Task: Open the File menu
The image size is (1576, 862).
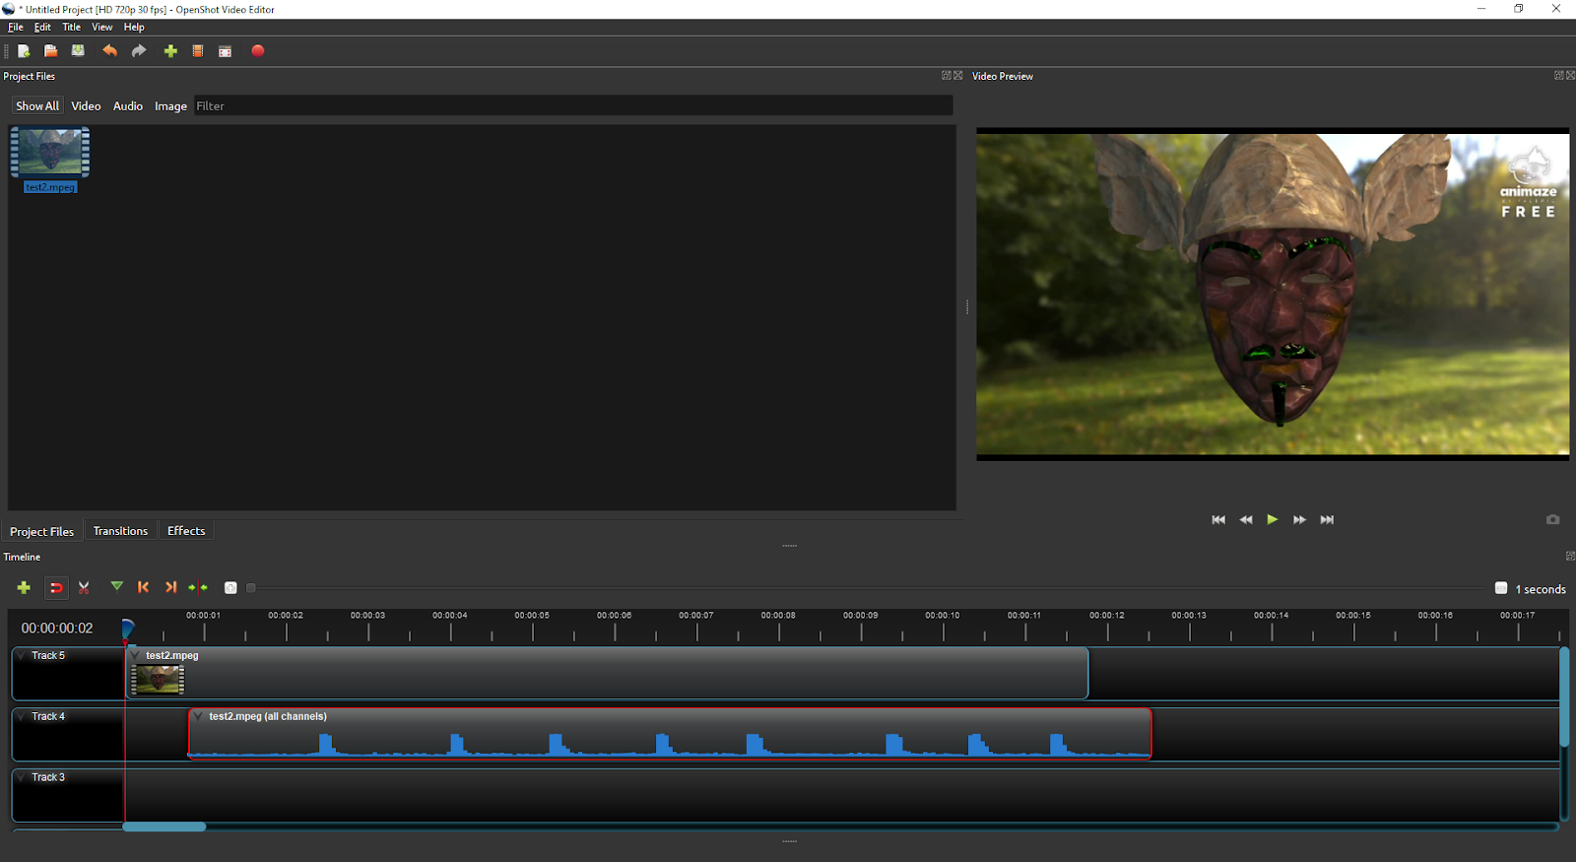Action: coord(16,28)
